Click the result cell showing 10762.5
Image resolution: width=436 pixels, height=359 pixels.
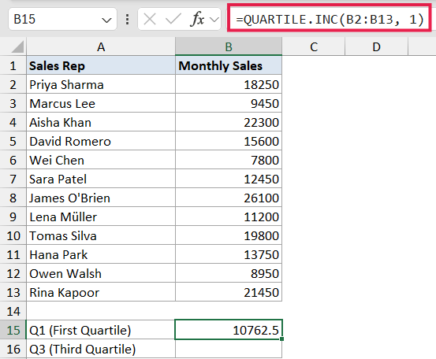229,330
